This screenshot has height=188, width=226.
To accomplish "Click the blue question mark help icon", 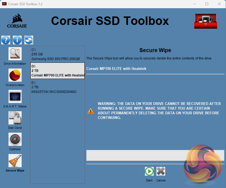I will pos(6,40).
